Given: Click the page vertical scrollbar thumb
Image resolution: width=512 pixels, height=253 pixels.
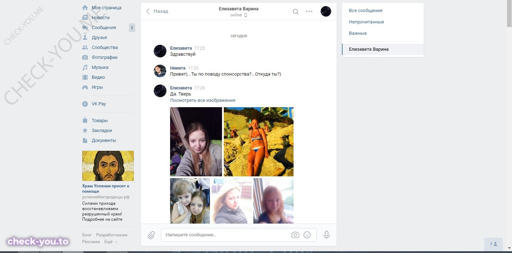Looking at the screenshot, I should click(510, 14).
